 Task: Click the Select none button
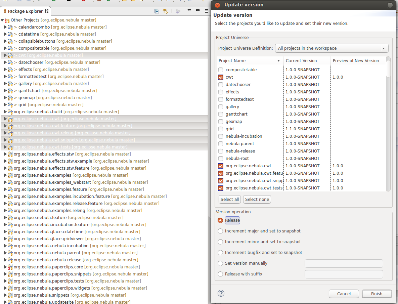point(257,200)
